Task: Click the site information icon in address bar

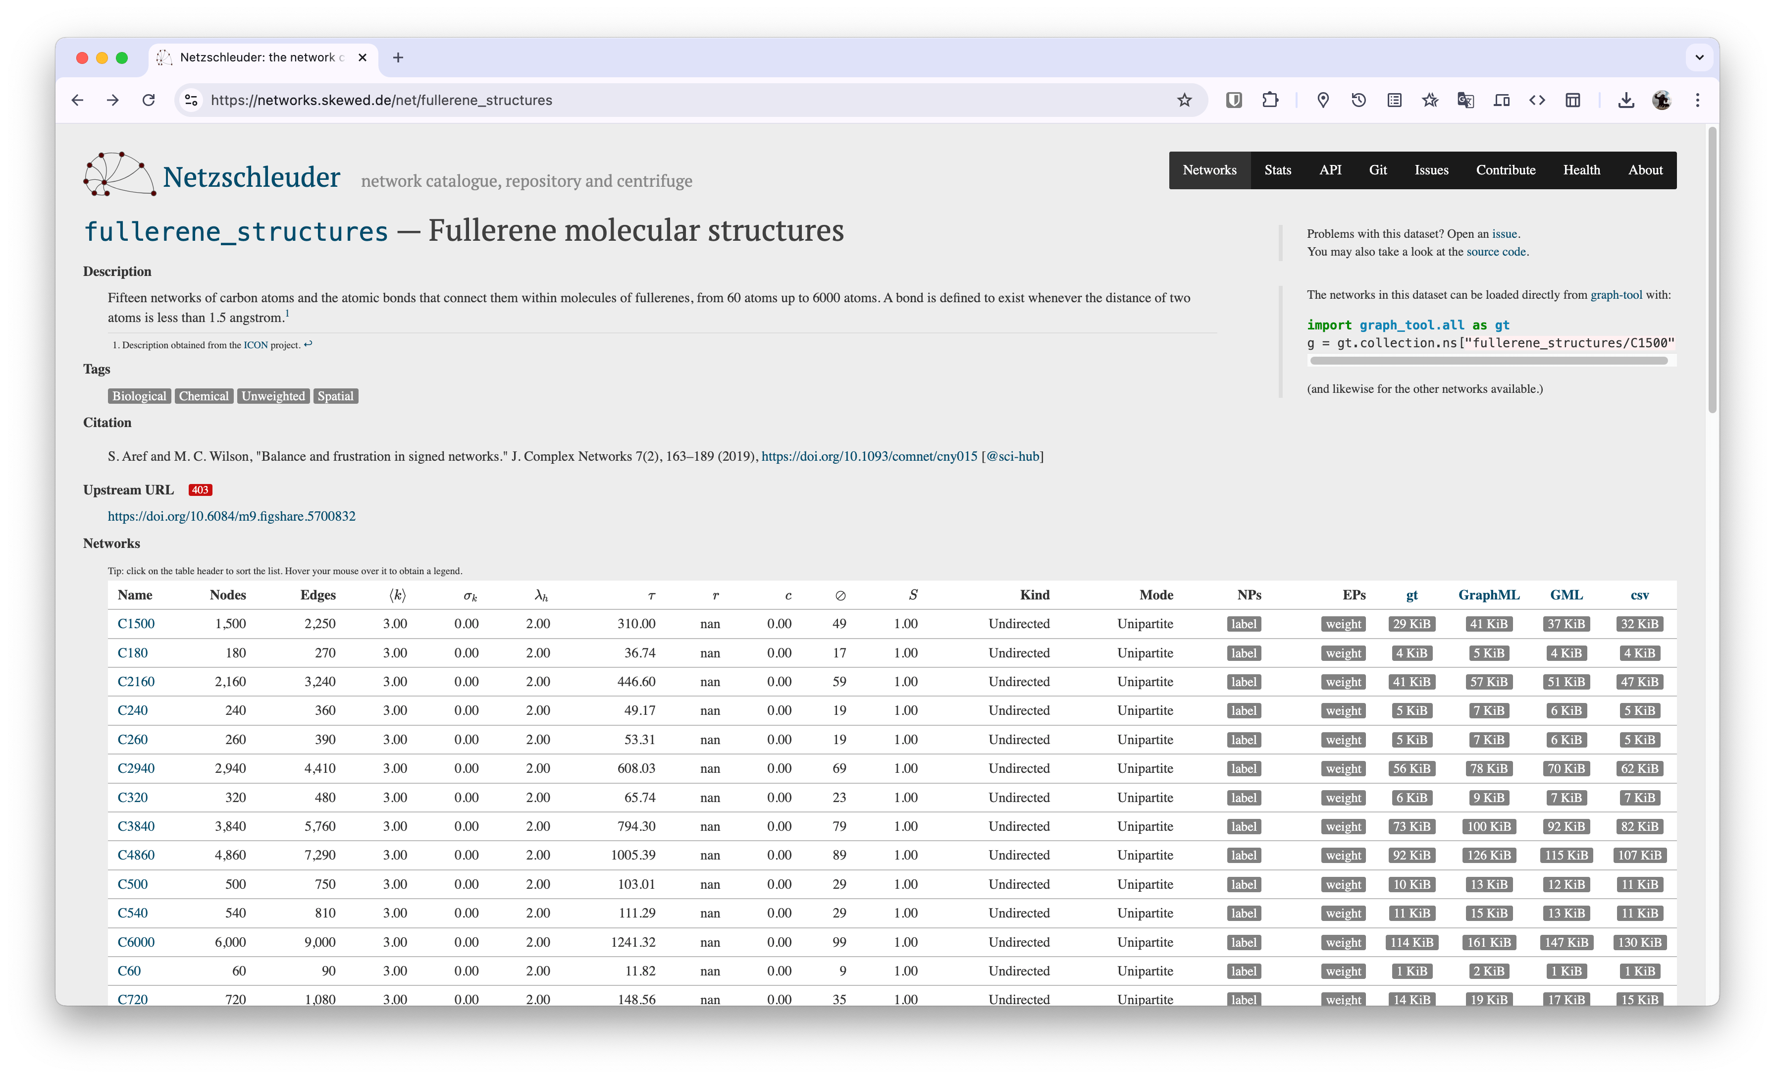Action: [191, 100]
